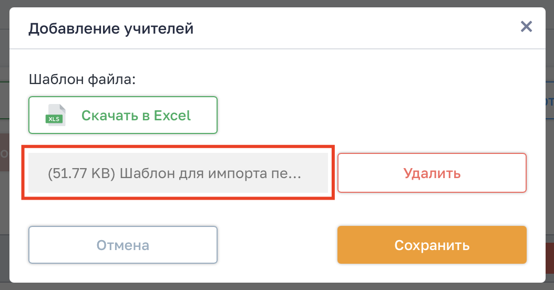Dismiss the dialog via the top-right cross icon
This screenshot has height=290, width=554.
526,27
